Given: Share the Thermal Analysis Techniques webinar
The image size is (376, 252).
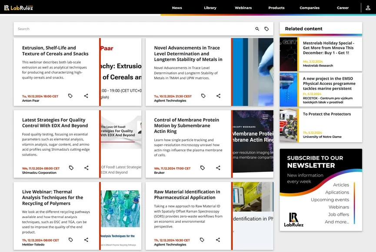Looking at the screenshot, I should [x=86, y=240].
